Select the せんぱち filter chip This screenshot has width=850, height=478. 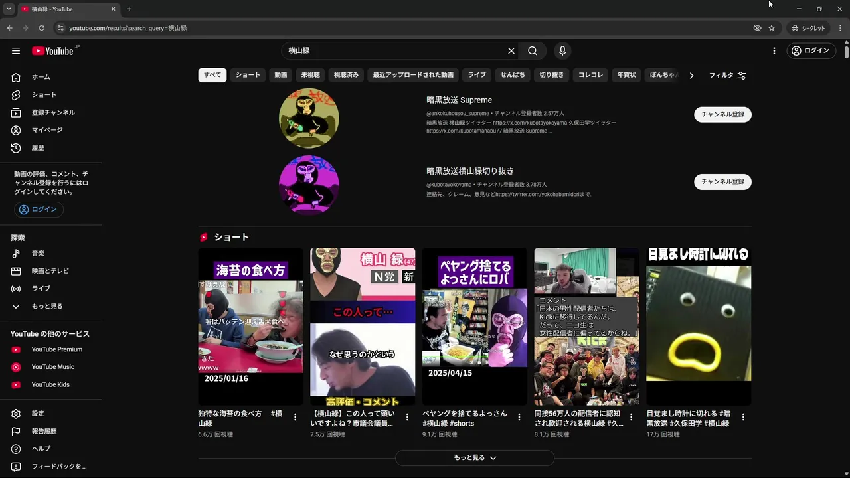513,75
